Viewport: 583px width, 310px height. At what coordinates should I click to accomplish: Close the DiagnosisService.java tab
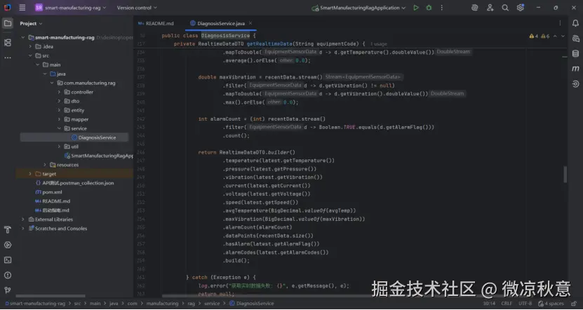click(250, 23)
